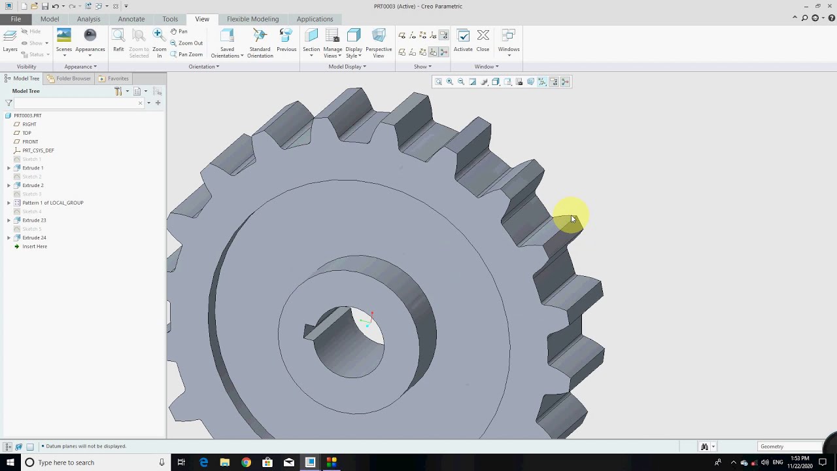The image size is (837, 471).
Task: Open the Geometry selection filter box
Action: (790, 447)
